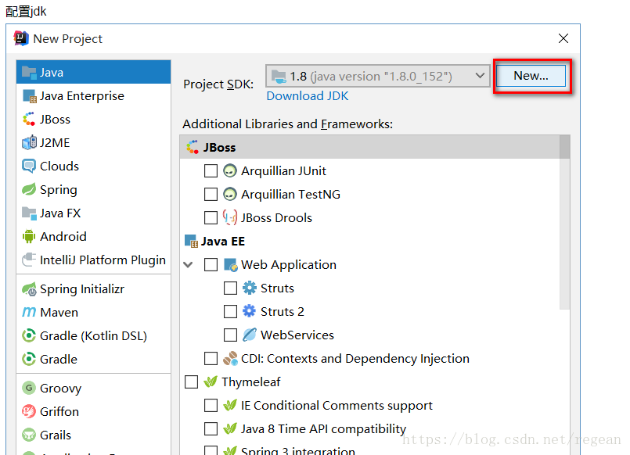
Task: Click New... button for Project SDK
Action: 531,76
